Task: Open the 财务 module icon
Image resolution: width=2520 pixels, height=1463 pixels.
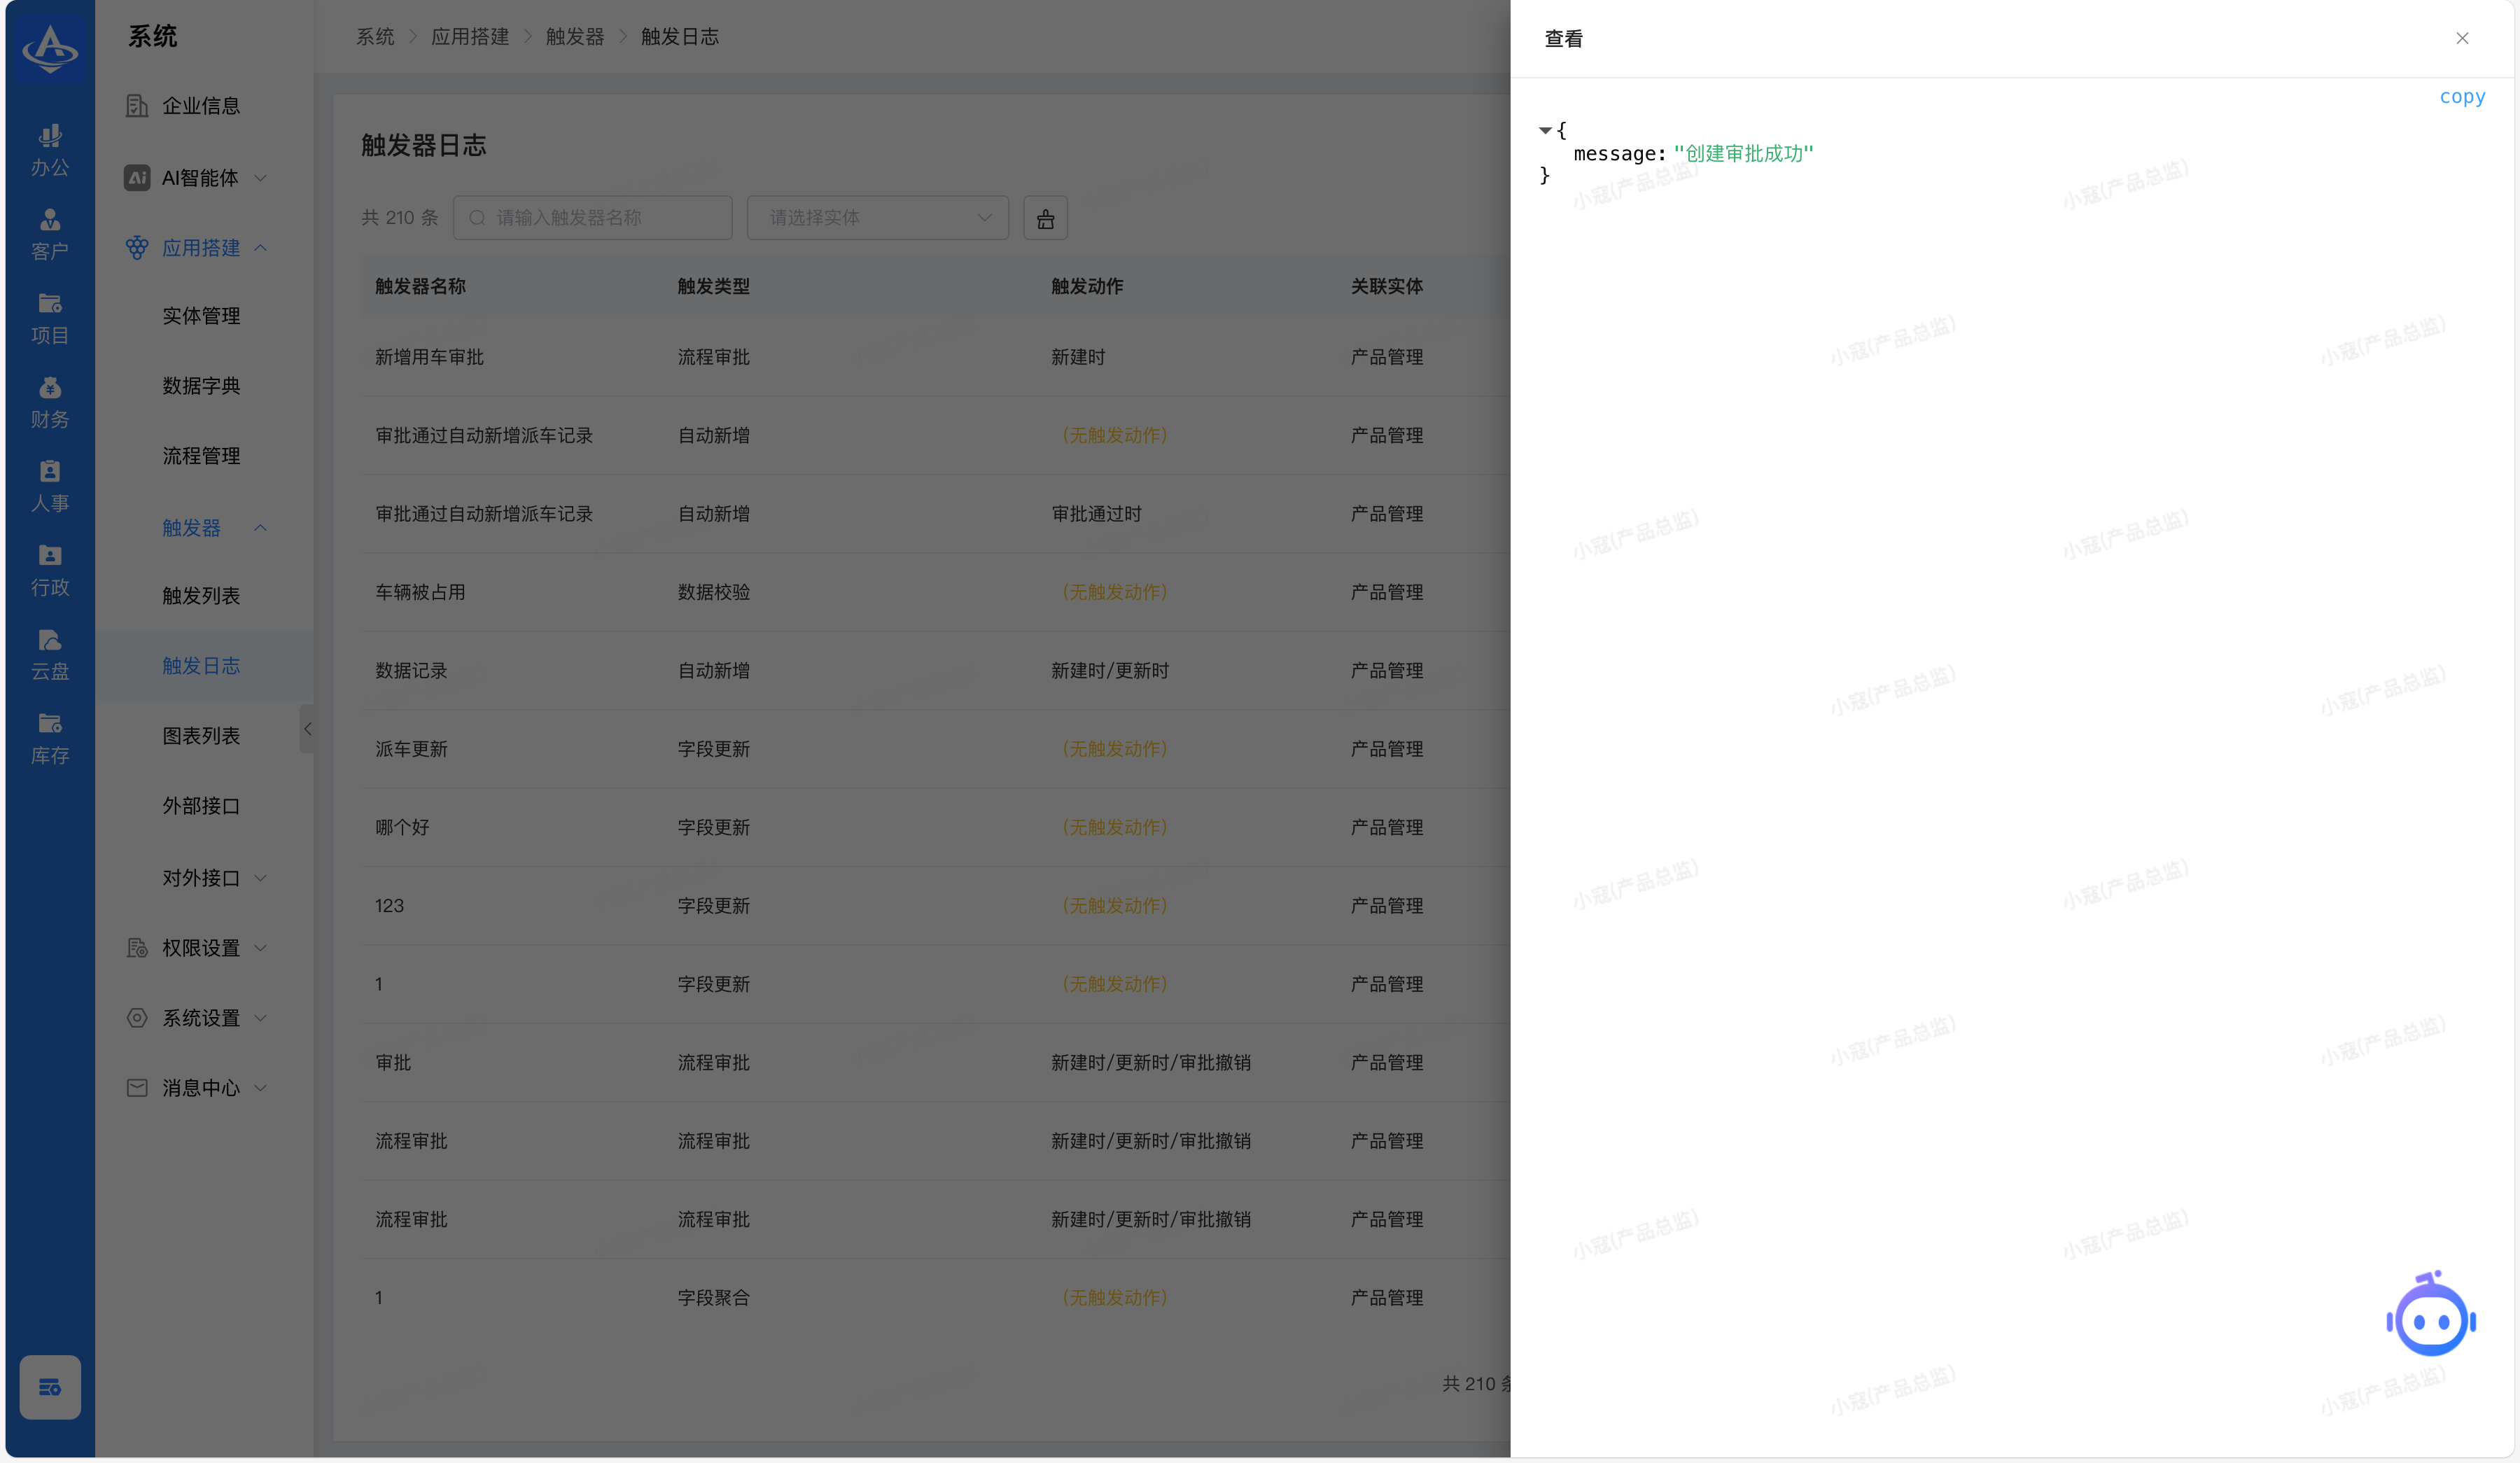Action: pos(50,401)
